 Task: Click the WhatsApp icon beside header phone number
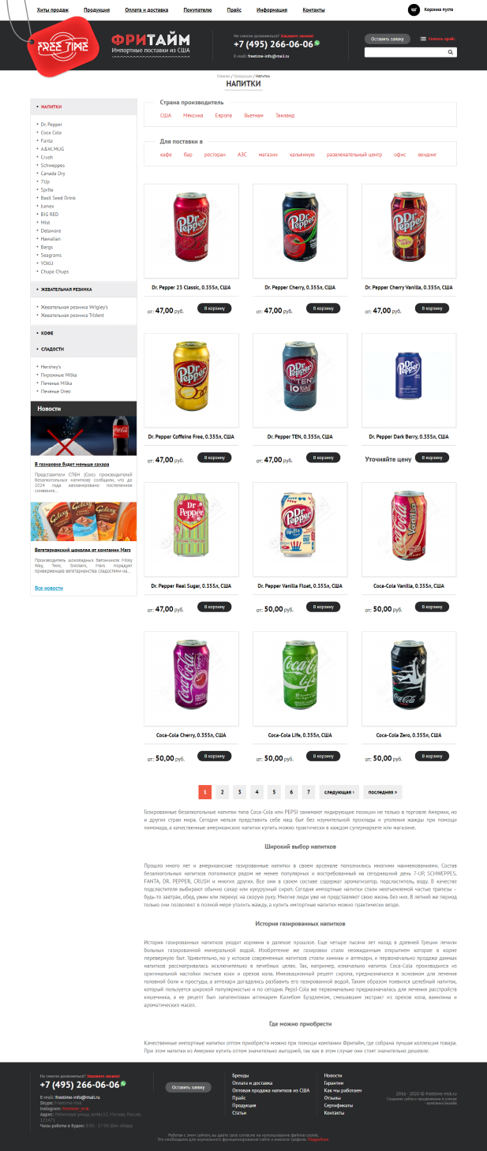coord(317,44)
